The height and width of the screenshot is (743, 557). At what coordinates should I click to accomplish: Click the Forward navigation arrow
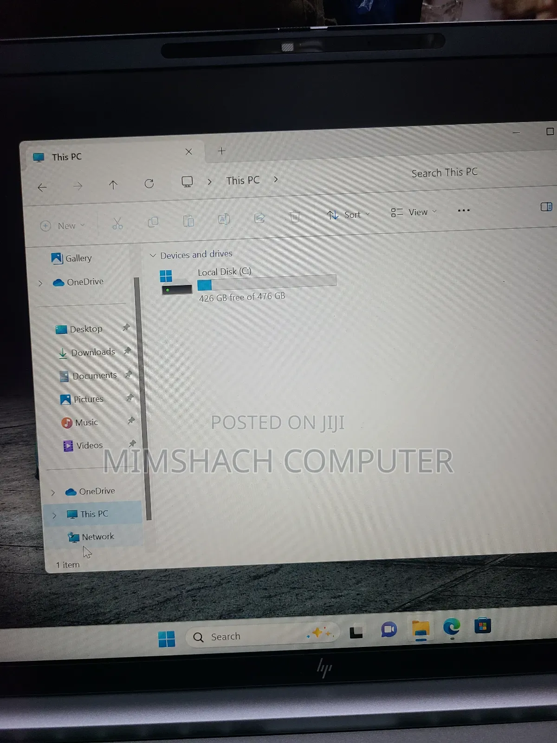tap(78, 186)
